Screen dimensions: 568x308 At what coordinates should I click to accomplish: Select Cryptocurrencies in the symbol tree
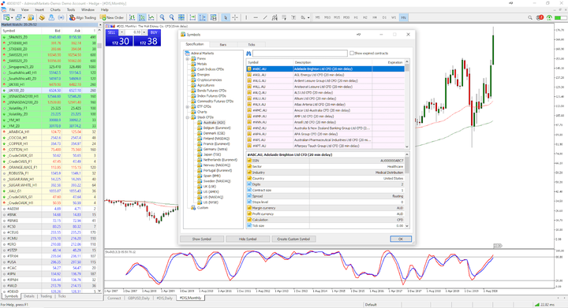209,80
